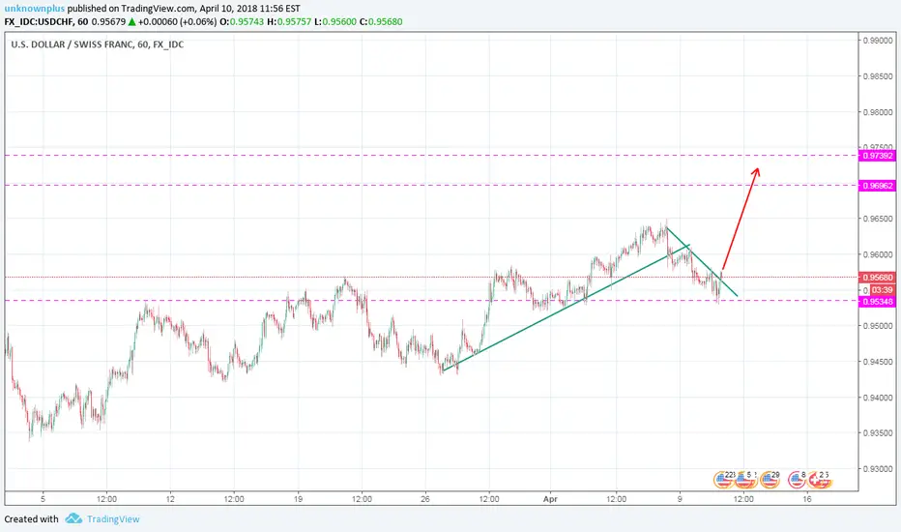The width and height of the screenshot is (901, 532).
Task: Click the 03:39 bar countdown timer
Action: [882, 290]
